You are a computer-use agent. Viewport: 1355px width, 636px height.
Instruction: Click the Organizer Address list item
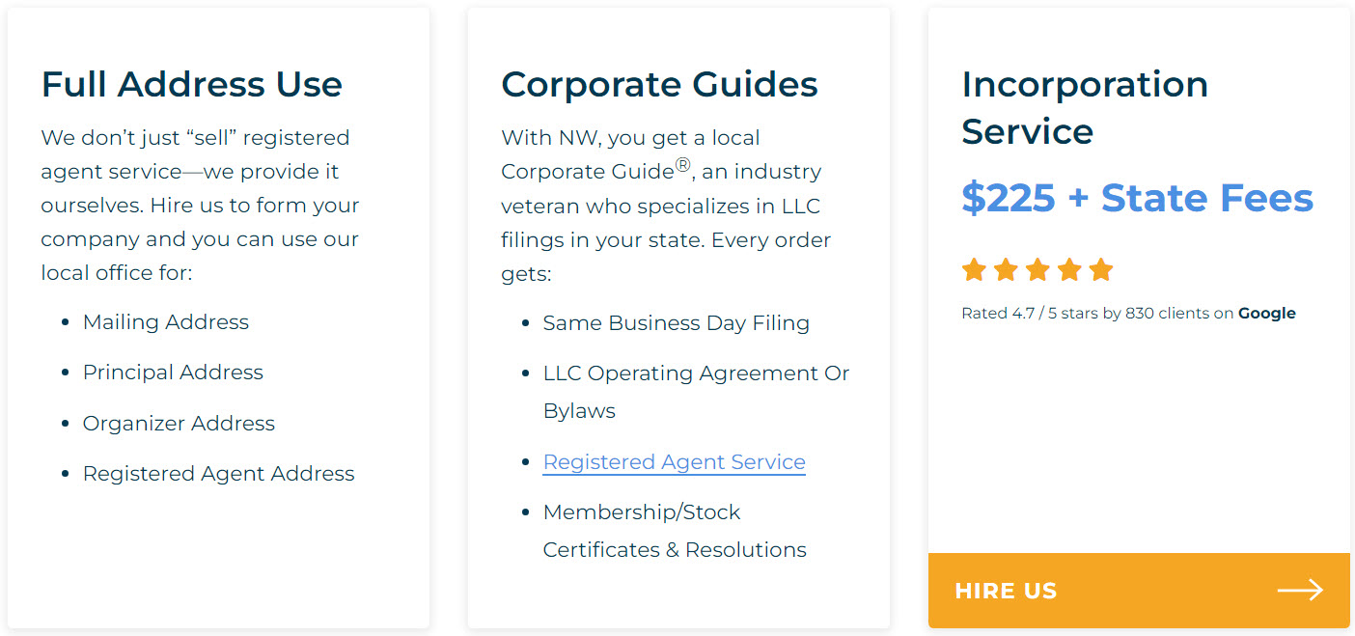pyautogui.click(x=179, y=424)
